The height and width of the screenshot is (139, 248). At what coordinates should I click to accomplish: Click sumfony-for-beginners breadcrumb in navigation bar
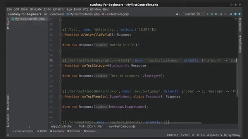pyautogui.click(x=24, y=14)
